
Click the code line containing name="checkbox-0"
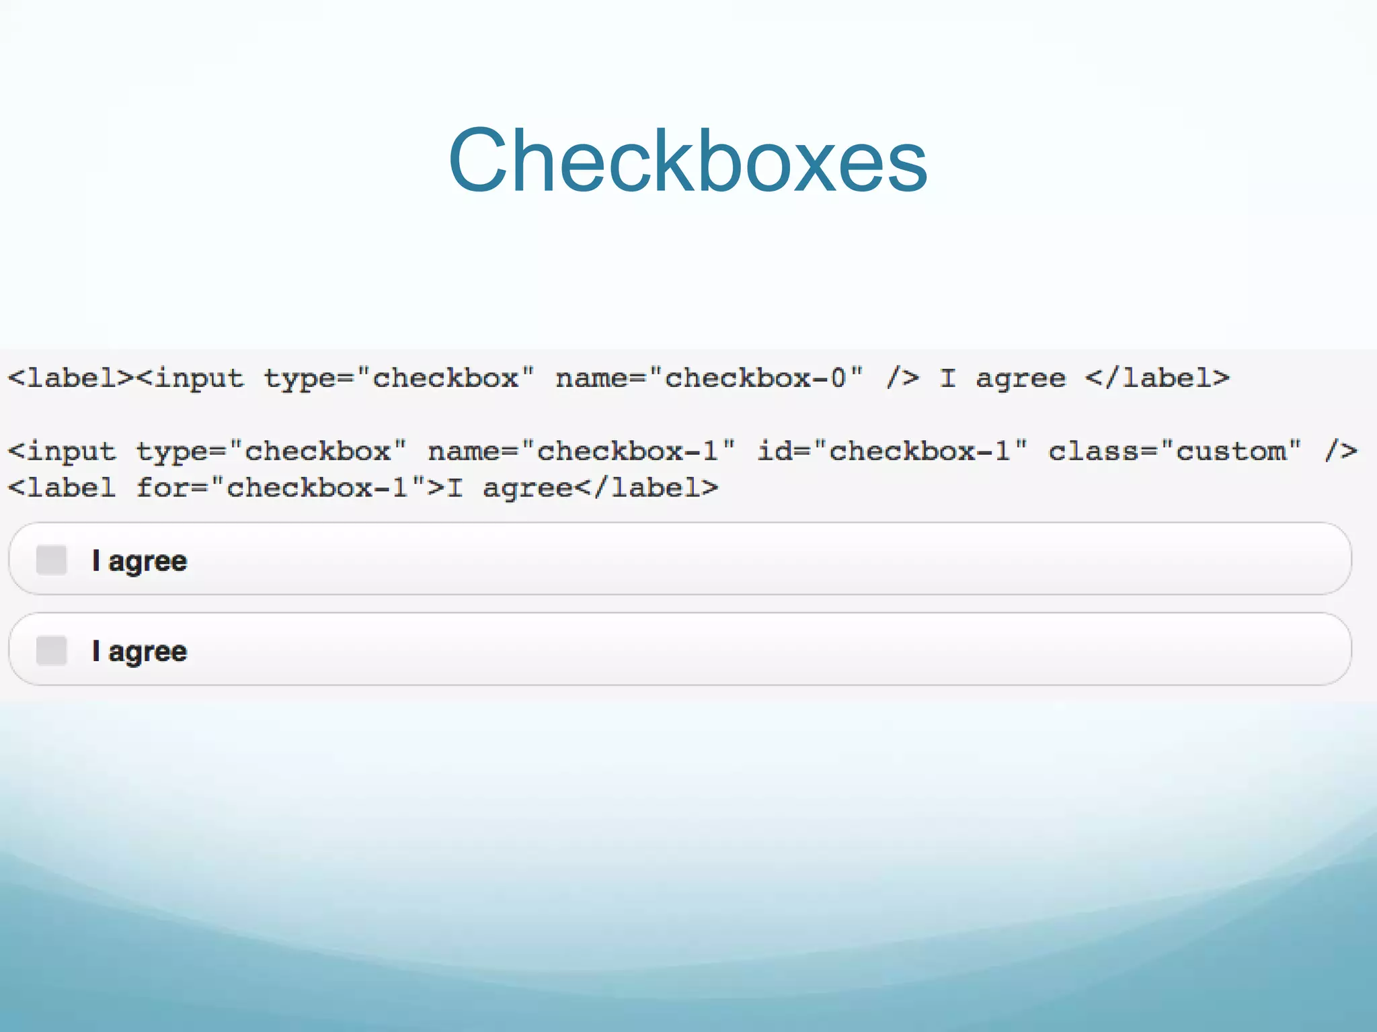[619, 378]
